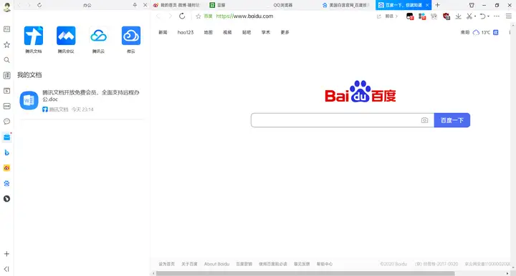Screen dimensions: 516x276
Task: Open the Bing icon in sidebar
Action: (6, 152)
